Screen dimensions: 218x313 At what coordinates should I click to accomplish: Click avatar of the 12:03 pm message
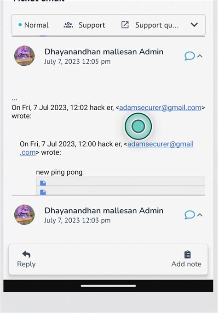coord(24,215)
